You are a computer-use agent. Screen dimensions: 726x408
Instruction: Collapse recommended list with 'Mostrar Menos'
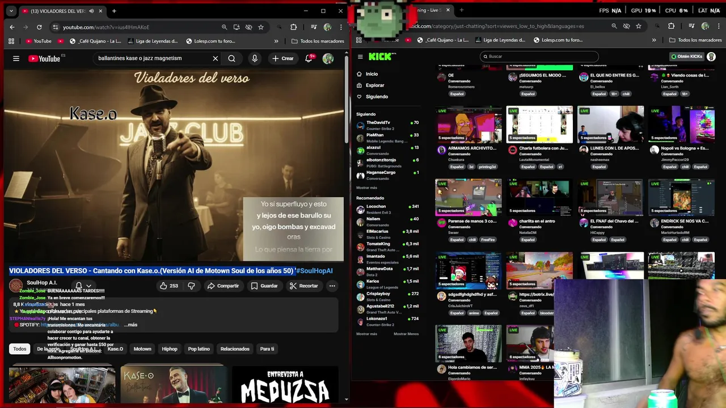(x=406, y=334)
